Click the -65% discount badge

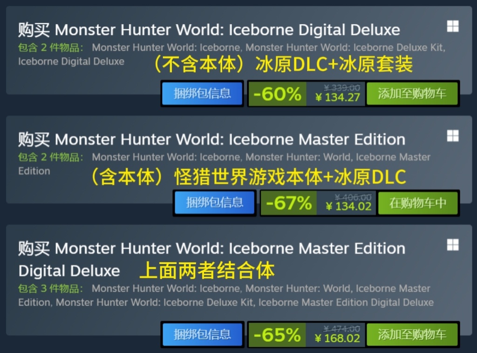pyautogui.click(x=277, y=334)
